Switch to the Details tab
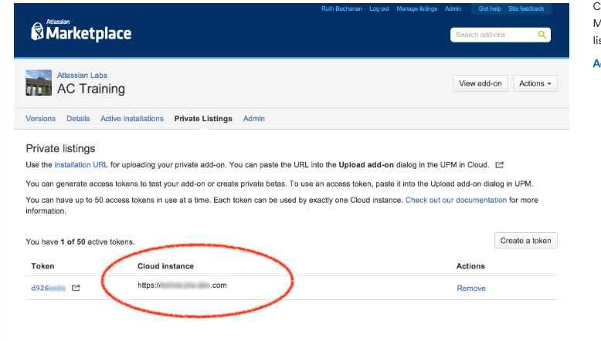 78,119
